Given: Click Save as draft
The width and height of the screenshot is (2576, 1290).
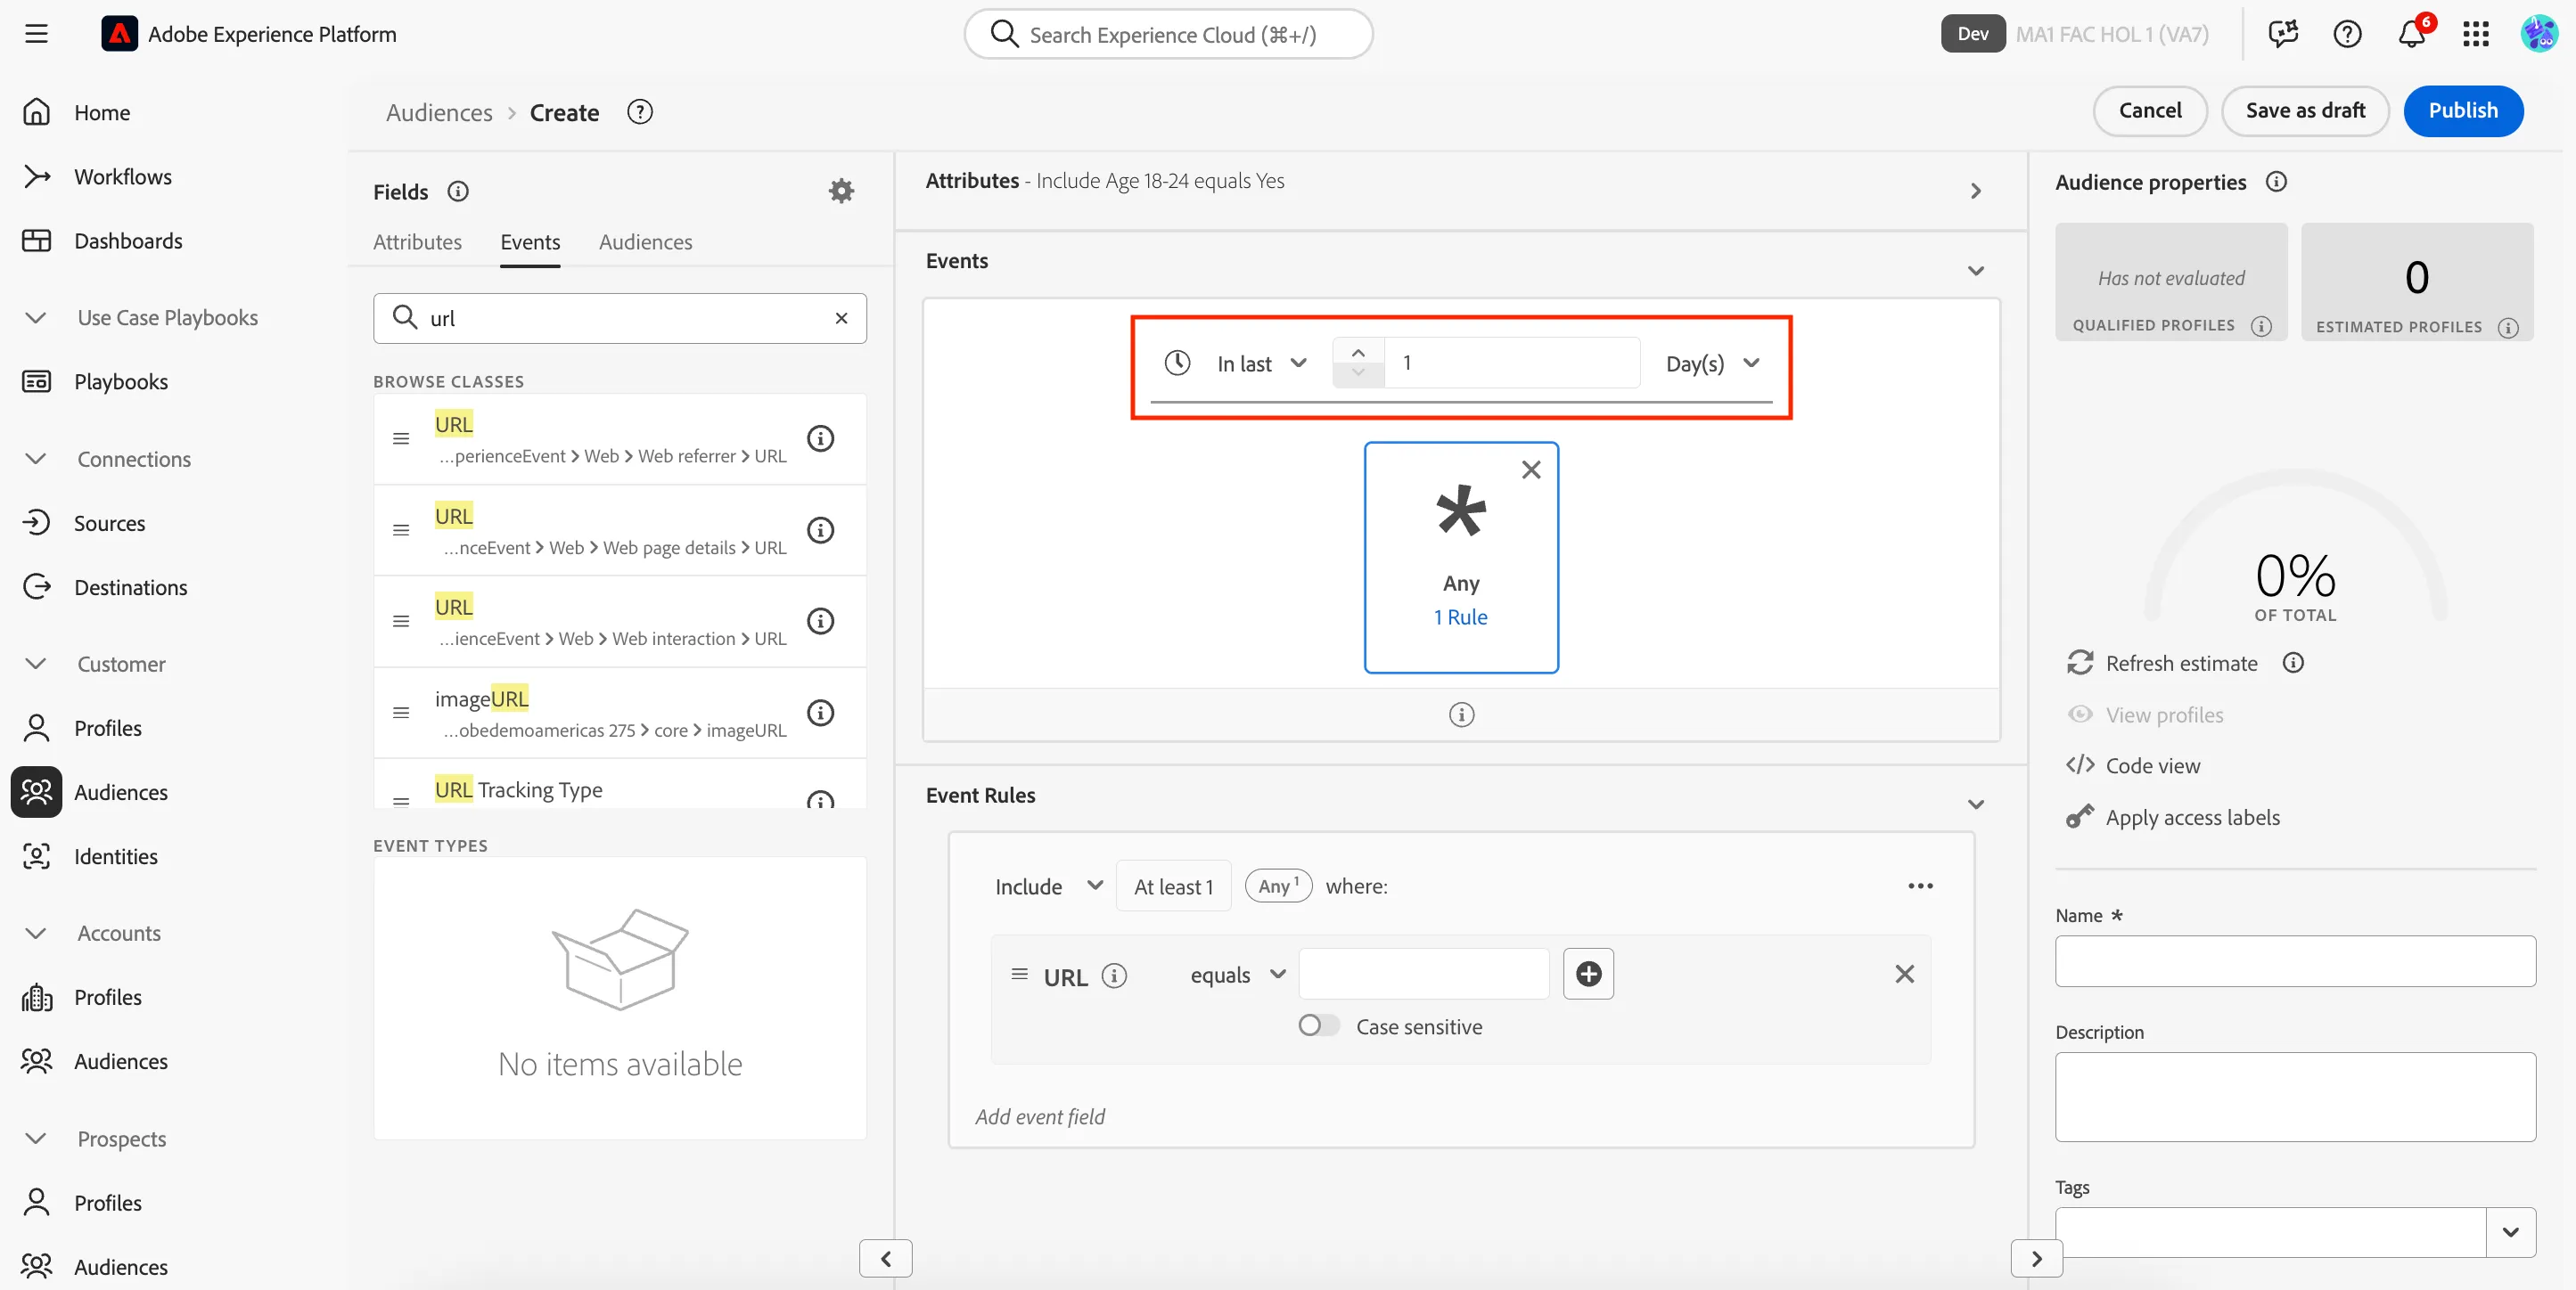Looking at the screenshot, I should click(x=2304, y=110).
